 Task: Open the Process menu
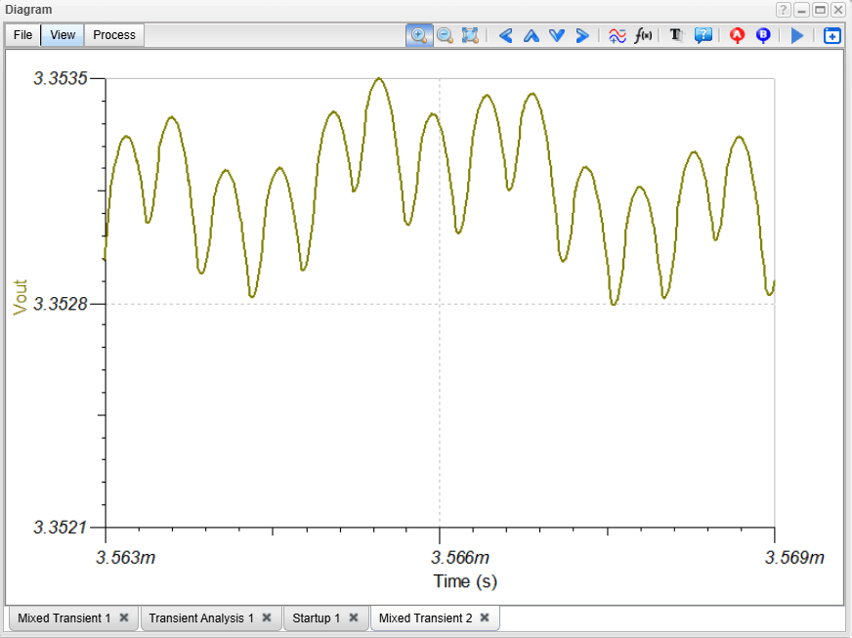[x=114, y=35]
